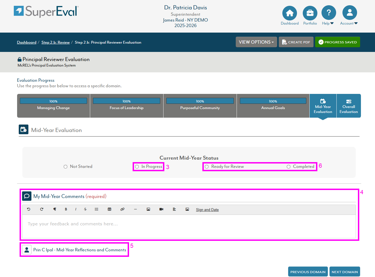This screenshot has height=277, width=375.
Task: Click the Sign and Date link
Action: [207, 210]
